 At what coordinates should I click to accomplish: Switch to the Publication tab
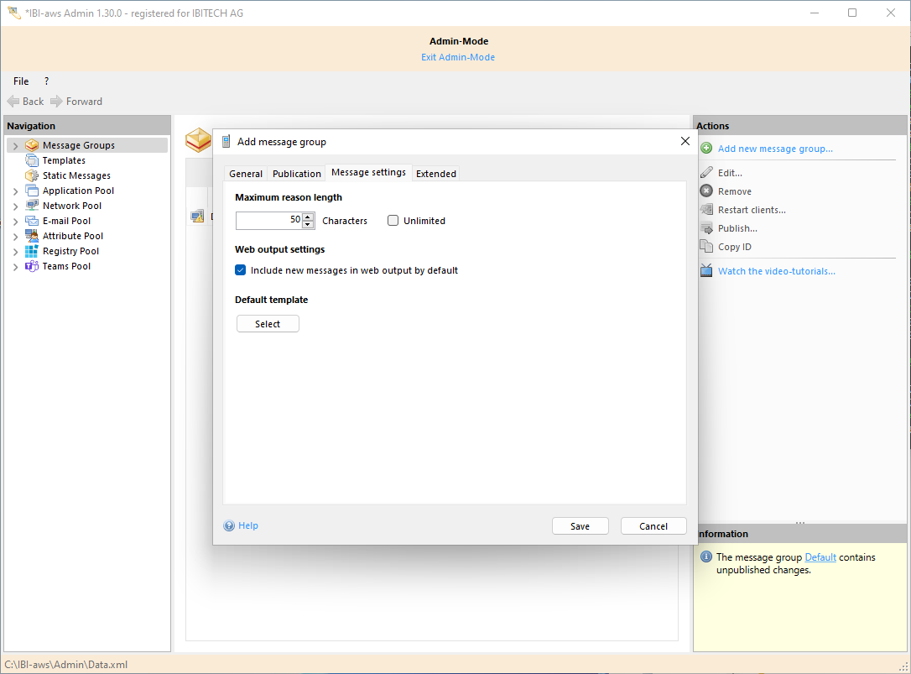coord(296,173)
